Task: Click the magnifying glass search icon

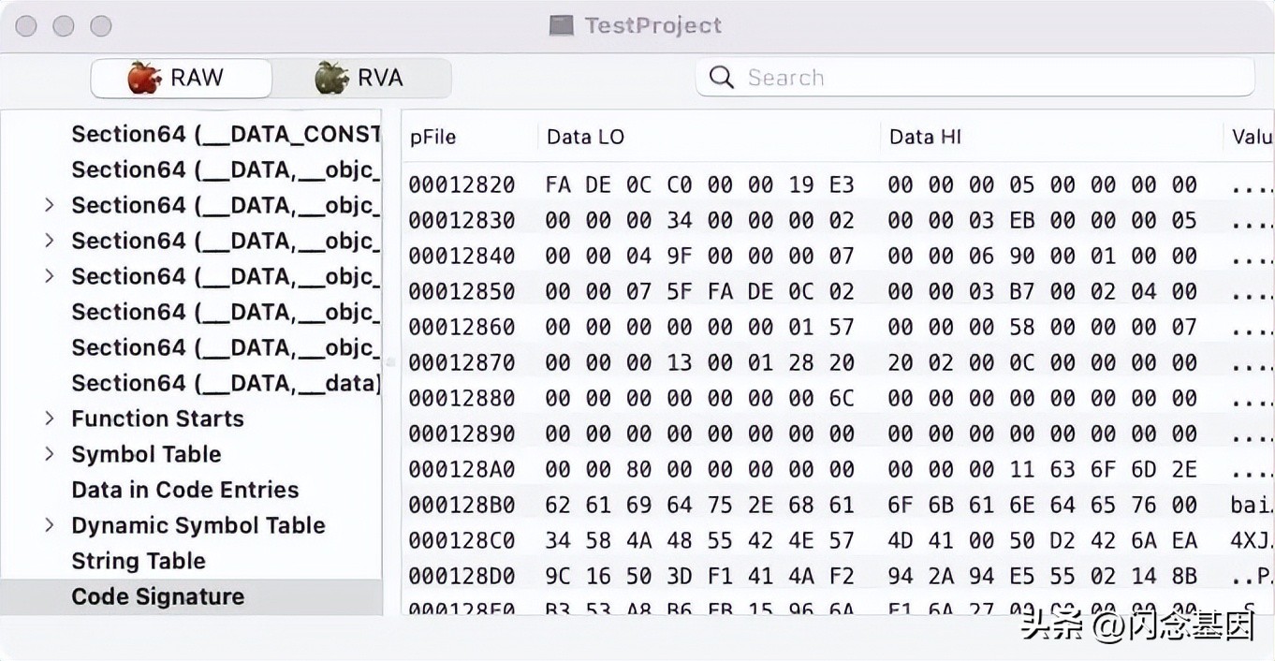Action: tap(721, 78)
